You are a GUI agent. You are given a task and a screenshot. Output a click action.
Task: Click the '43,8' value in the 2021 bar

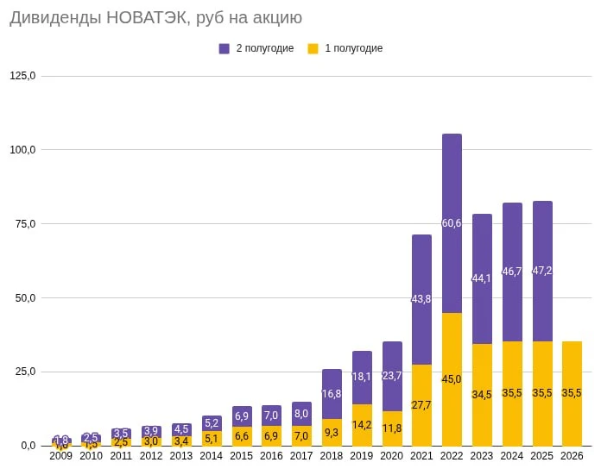(x=421, y=299)
